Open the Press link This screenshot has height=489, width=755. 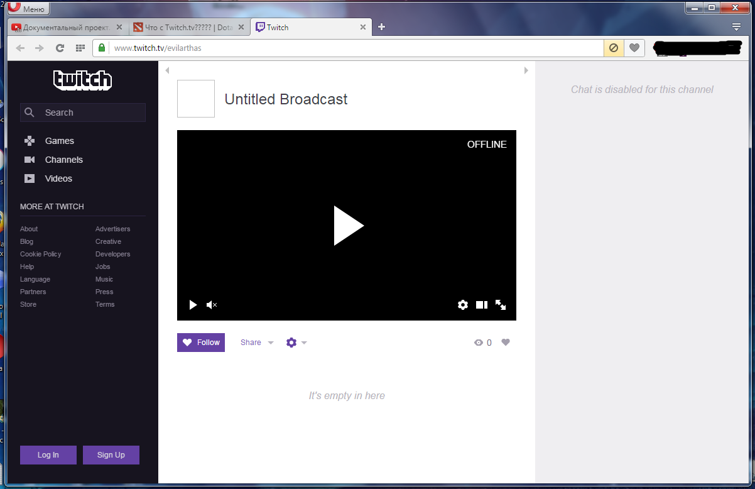coord(104,292)
